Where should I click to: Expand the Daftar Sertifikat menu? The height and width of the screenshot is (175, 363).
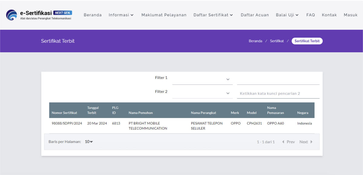click(x=213, y=15)
